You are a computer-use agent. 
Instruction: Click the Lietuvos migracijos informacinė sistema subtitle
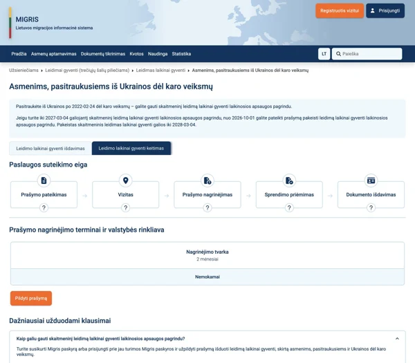pyautogui.click(x=54, y=28)
